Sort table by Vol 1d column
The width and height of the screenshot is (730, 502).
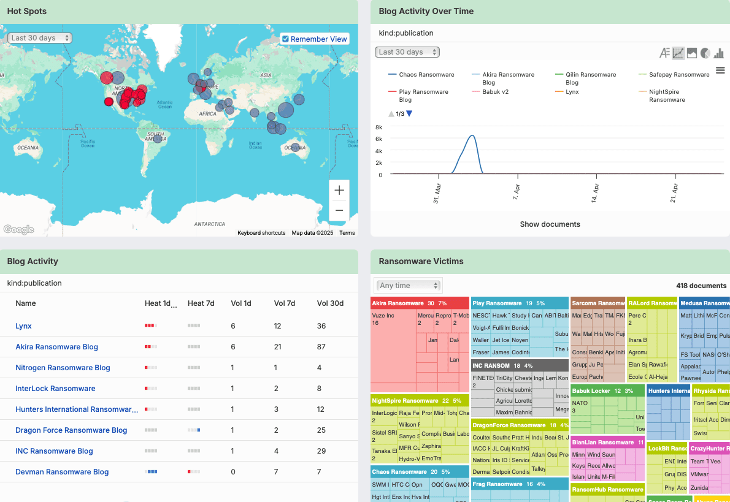point(241,303)
